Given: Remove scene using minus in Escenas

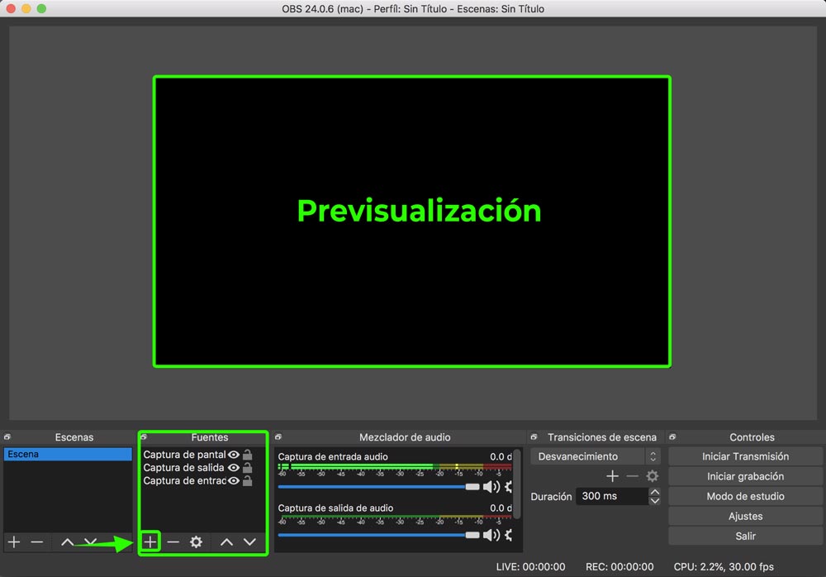Looking at the screenshot, I should pos(37,542).
